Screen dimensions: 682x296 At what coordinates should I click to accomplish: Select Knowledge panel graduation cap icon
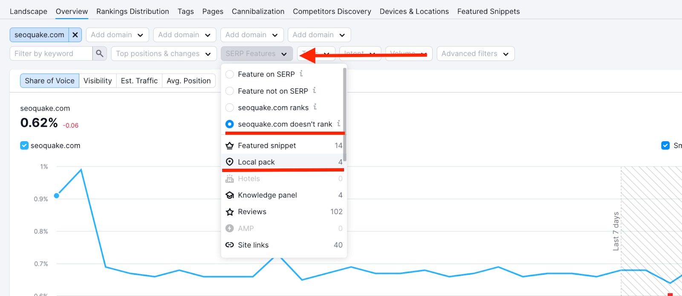[230, 195]
